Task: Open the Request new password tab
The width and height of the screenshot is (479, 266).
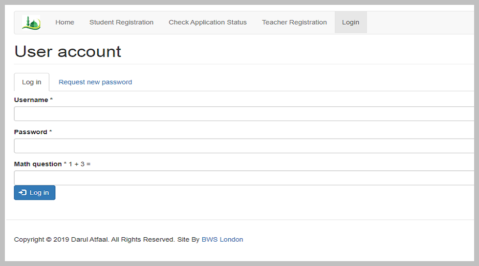Action: pos(95,82)
